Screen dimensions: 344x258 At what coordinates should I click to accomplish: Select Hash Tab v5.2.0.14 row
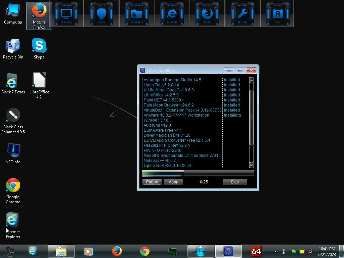point(161,85)
